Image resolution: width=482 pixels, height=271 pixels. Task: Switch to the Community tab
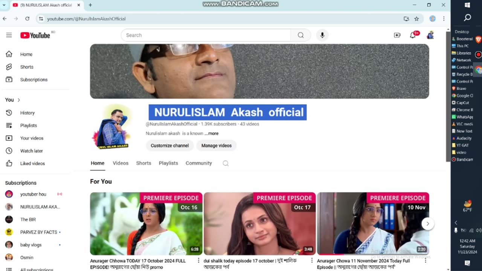[x=199, y=163]
